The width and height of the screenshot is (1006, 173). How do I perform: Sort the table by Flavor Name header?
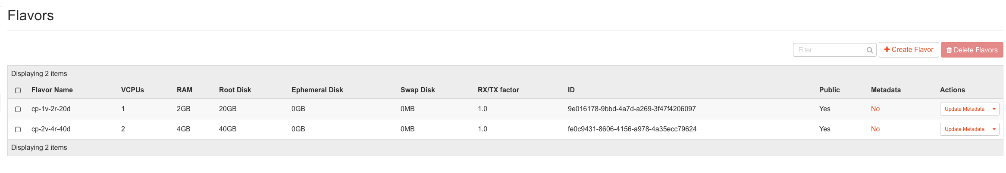52,90
